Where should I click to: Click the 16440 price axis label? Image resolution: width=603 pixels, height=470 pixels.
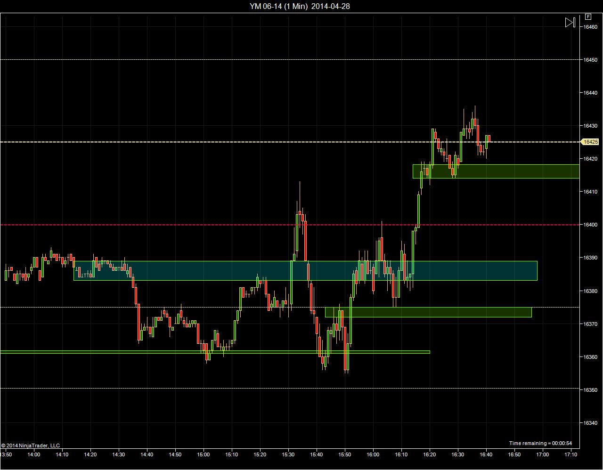[x=590, y=93]
